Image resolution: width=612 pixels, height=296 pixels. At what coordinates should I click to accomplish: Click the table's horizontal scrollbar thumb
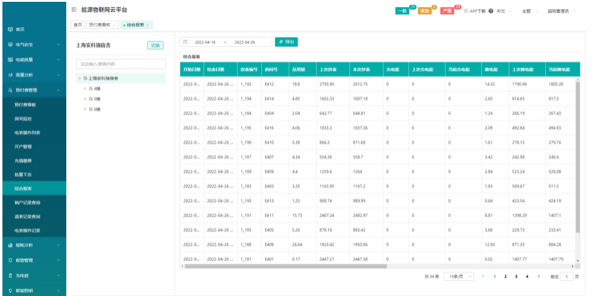point(285,266)
